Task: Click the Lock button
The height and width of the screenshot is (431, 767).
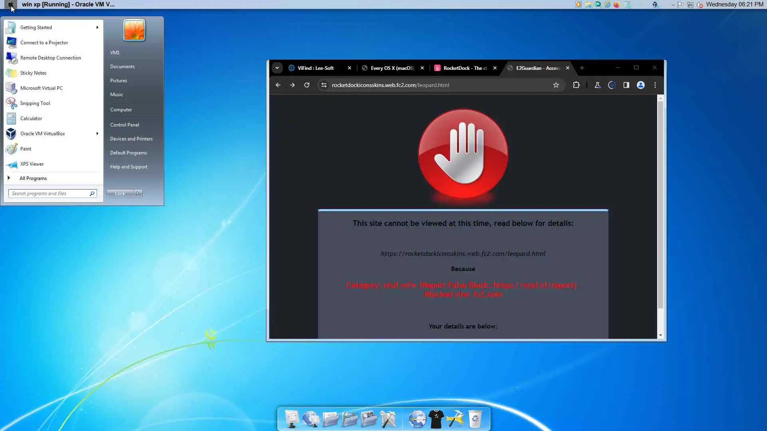Action: coord(120,194)
